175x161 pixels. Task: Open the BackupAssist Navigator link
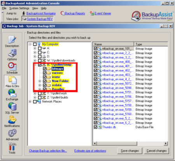click(41, 13)
